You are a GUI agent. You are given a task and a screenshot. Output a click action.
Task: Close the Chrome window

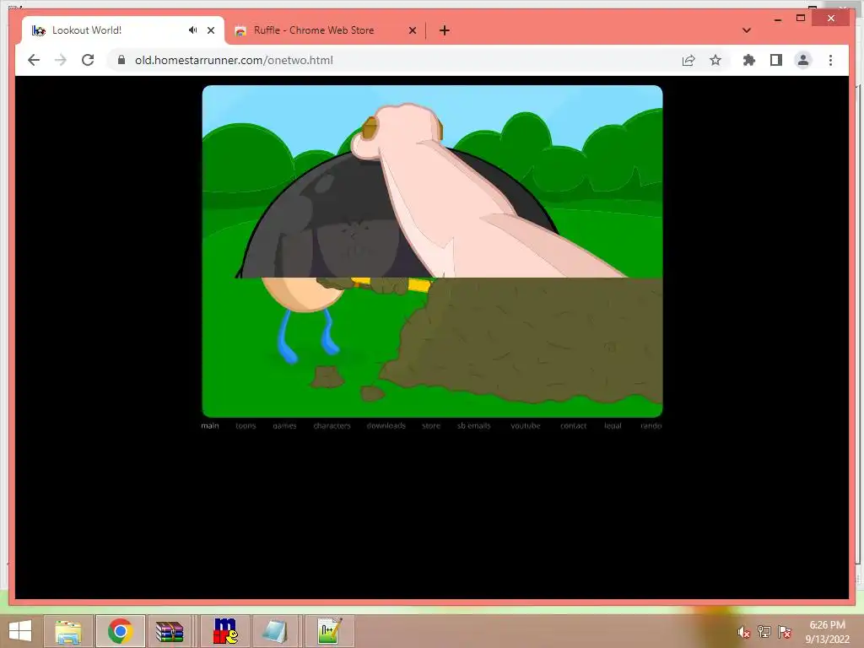(x=831, y=19)
